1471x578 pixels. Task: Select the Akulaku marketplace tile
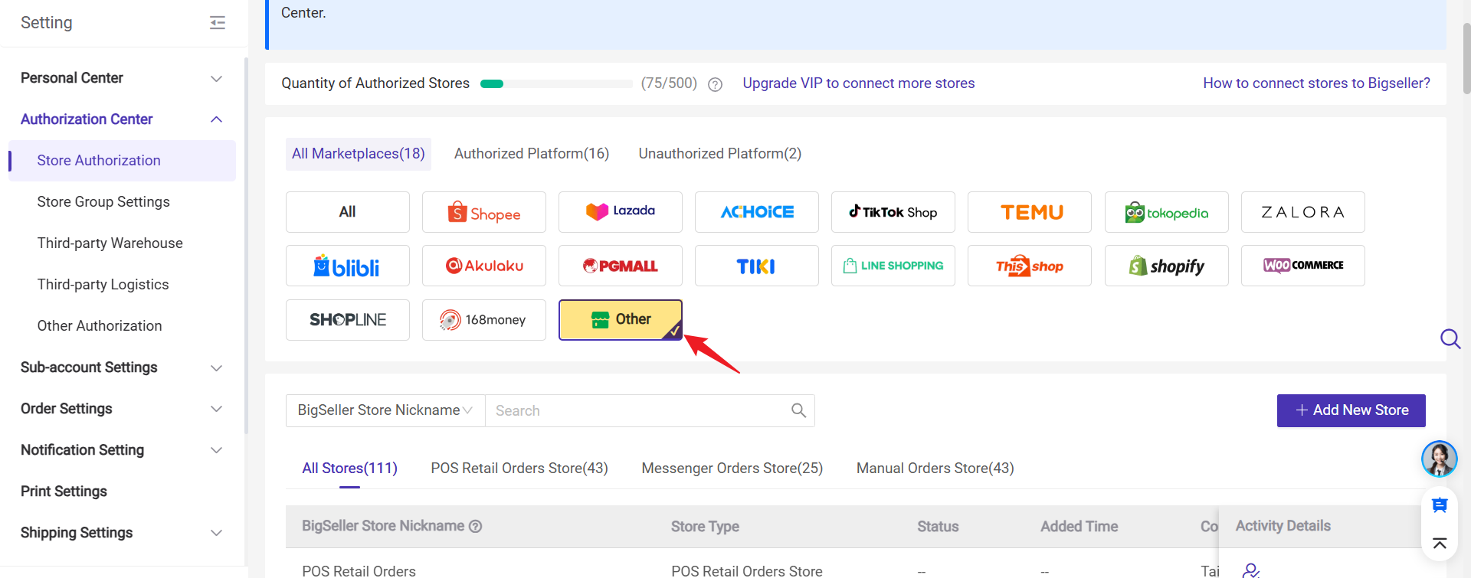tap(484, 266)
